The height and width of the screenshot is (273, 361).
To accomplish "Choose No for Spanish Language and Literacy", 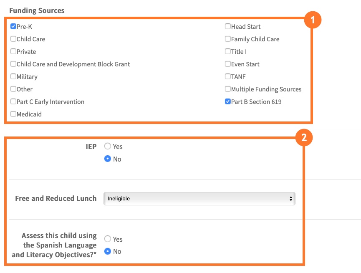I will tap(108, 252).
